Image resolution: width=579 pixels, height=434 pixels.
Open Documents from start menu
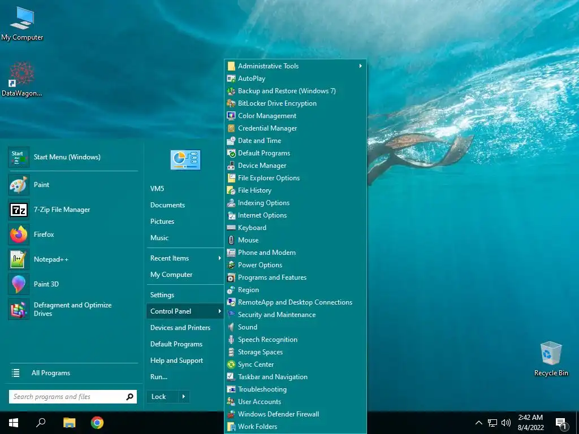185,205
